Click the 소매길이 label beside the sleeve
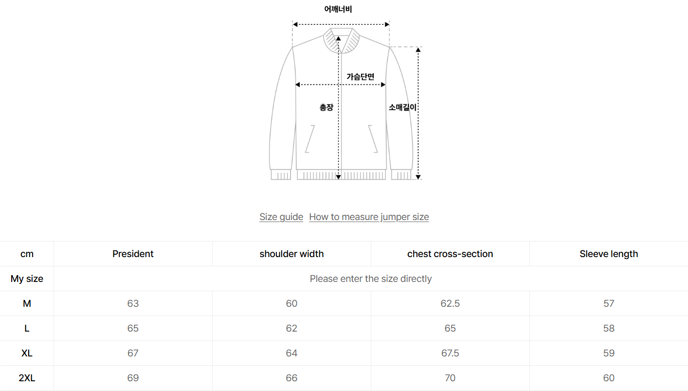The width and height of the screenshot is (688, 391). [x=402, y=108]
